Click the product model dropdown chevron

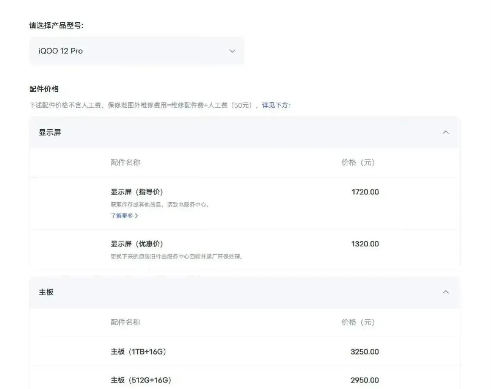(232, 51)
